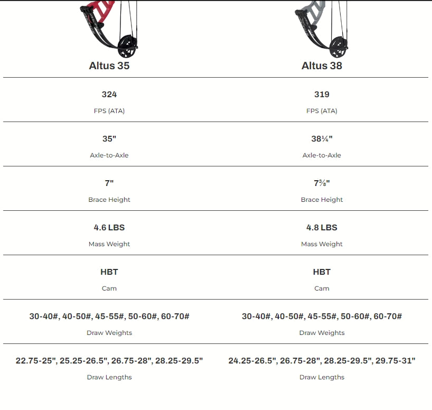
Task: Click the 38¼" axle-to-axle value
Action: tap(322, 139)
